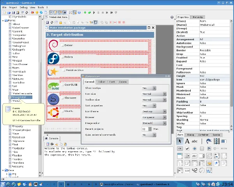Viewport: 234px width, 187px height.
Task: Open the Show tooltips dropdown
Action: click(x=149, y=88)
